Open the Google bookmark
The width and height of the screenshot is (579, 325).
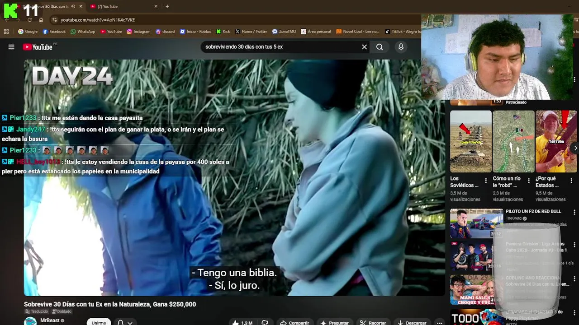(x=28, y=32)
